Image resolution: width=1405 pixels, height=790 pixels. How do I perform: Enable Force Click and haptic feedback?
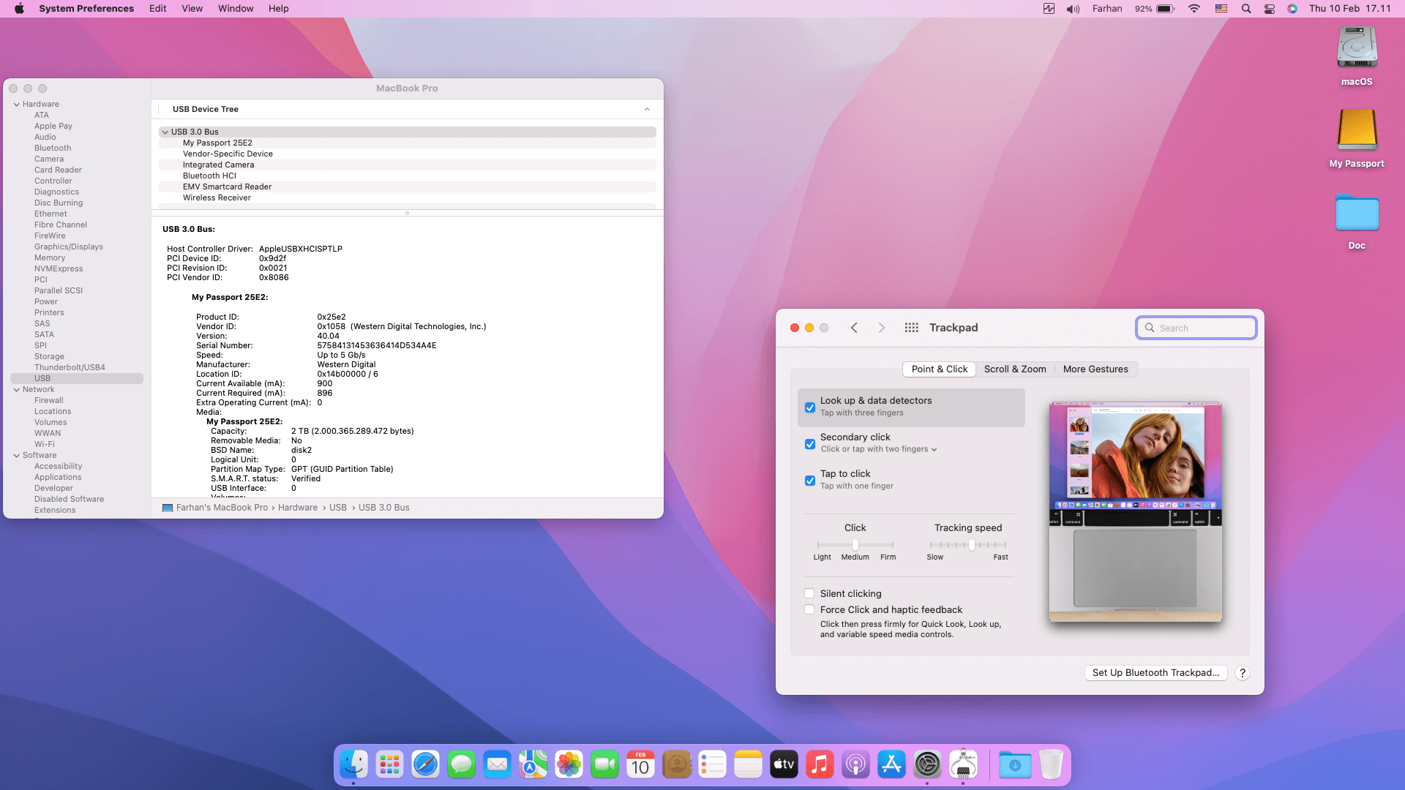coord(809,609)
